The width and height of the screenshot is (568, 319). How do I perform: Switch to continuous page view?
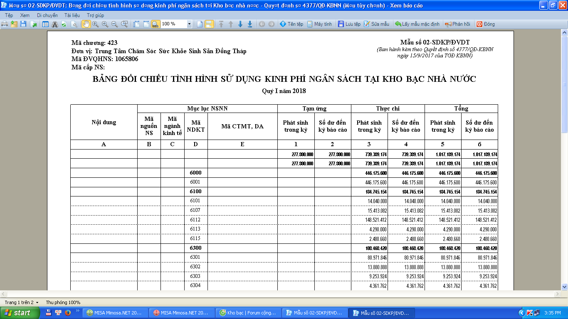209,24
